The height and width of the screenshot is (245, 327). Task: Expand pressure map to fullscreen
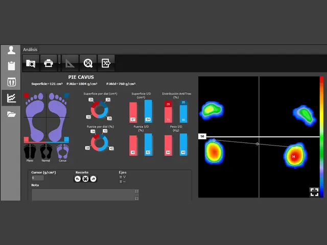coord(314,192)
